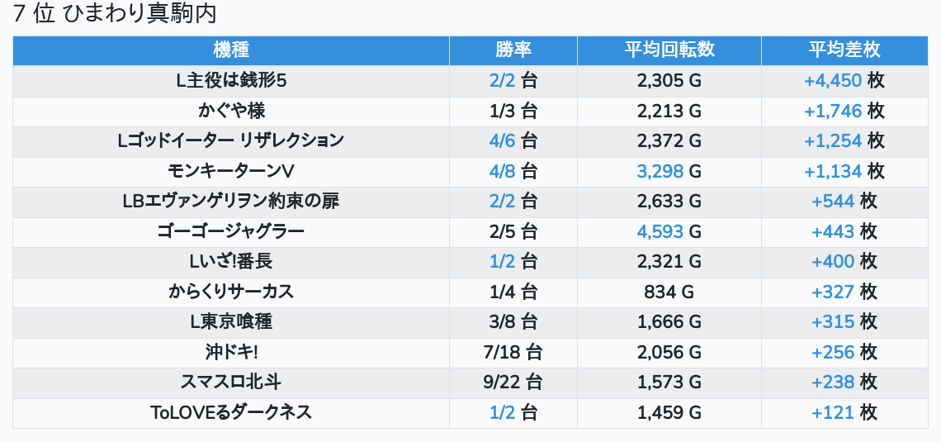Screen dimensions: 941x442
Task: Sort by 勝率 column header
Action: pos(513,50)
